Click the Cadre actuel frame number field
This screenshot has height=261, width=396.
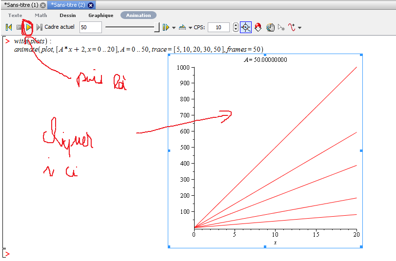coord(90,27)
